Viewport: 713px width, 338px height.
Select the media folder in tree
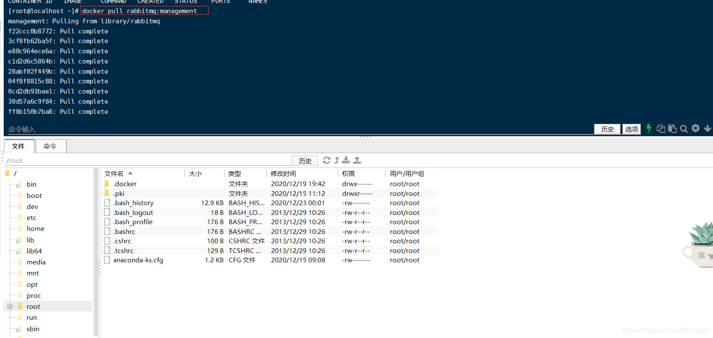pyautogui.click(x=36, y=262)
